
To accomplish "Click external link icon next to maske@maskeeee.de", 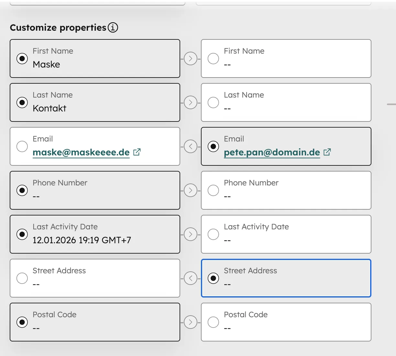I will pyautogui.click(x=137, y=152).
